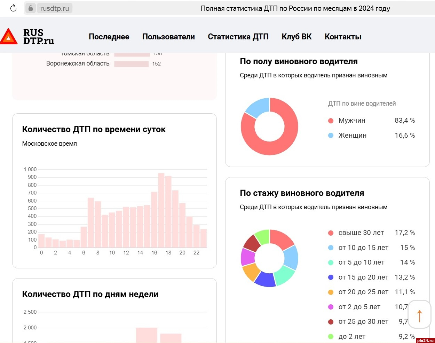Image resolution: width=435 pixels, height=343 pixels.
Task: Click the от 25 до 30 лет legend dot
Action: [x=331, y=322]
